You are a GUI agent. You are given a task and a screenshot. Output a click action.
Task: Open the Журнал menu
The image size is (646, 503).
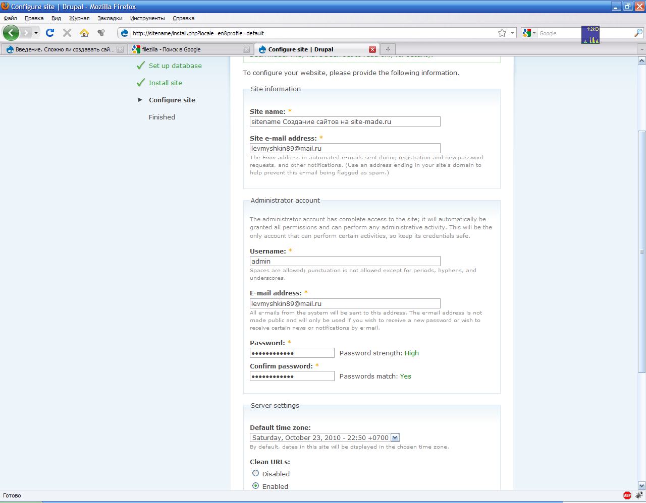(x=79, y=18)
